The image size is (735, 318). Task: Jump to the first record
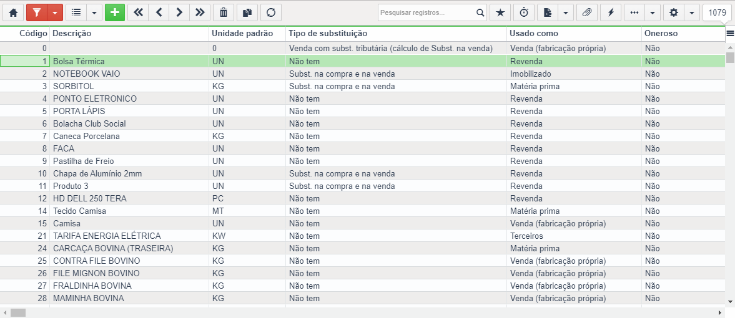[x=138, y=13]
